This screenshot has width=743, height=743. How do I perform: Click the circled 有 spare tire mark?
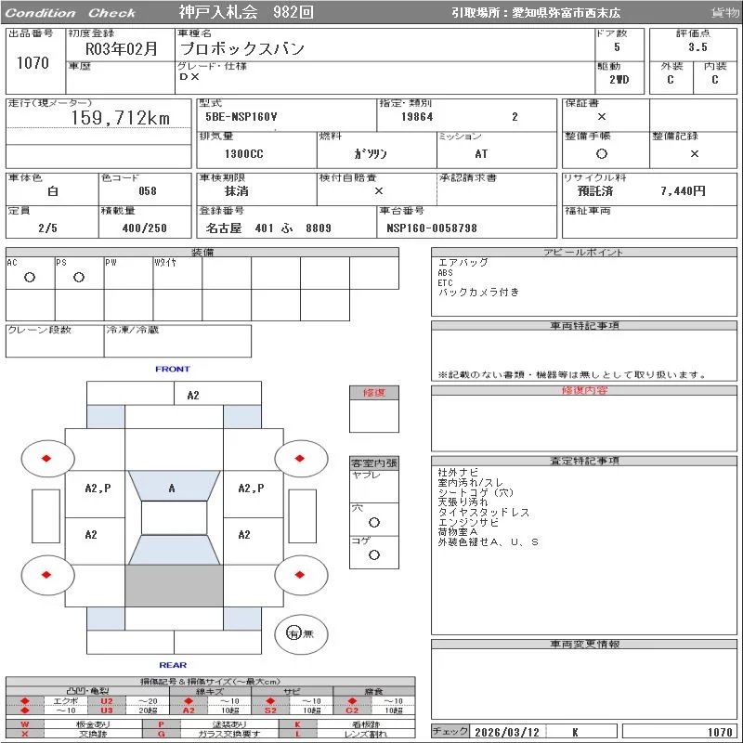293,633
